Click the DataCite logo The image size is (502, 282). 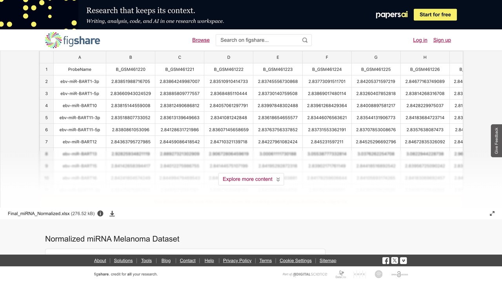[341, 274]
